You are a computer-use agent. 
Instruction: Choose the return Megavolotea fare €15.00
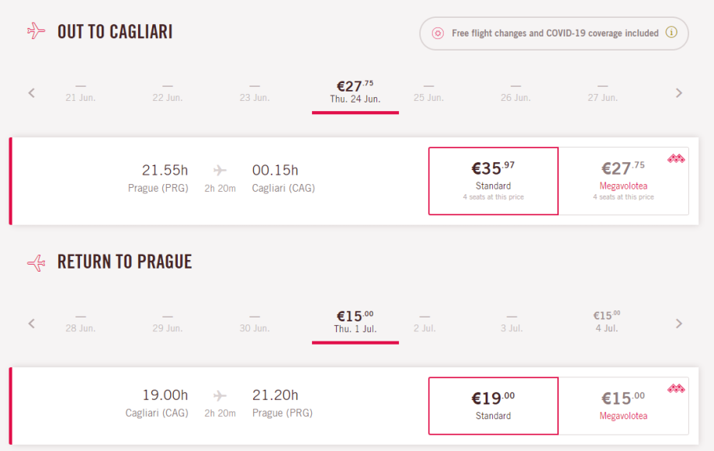click(623, 406)
